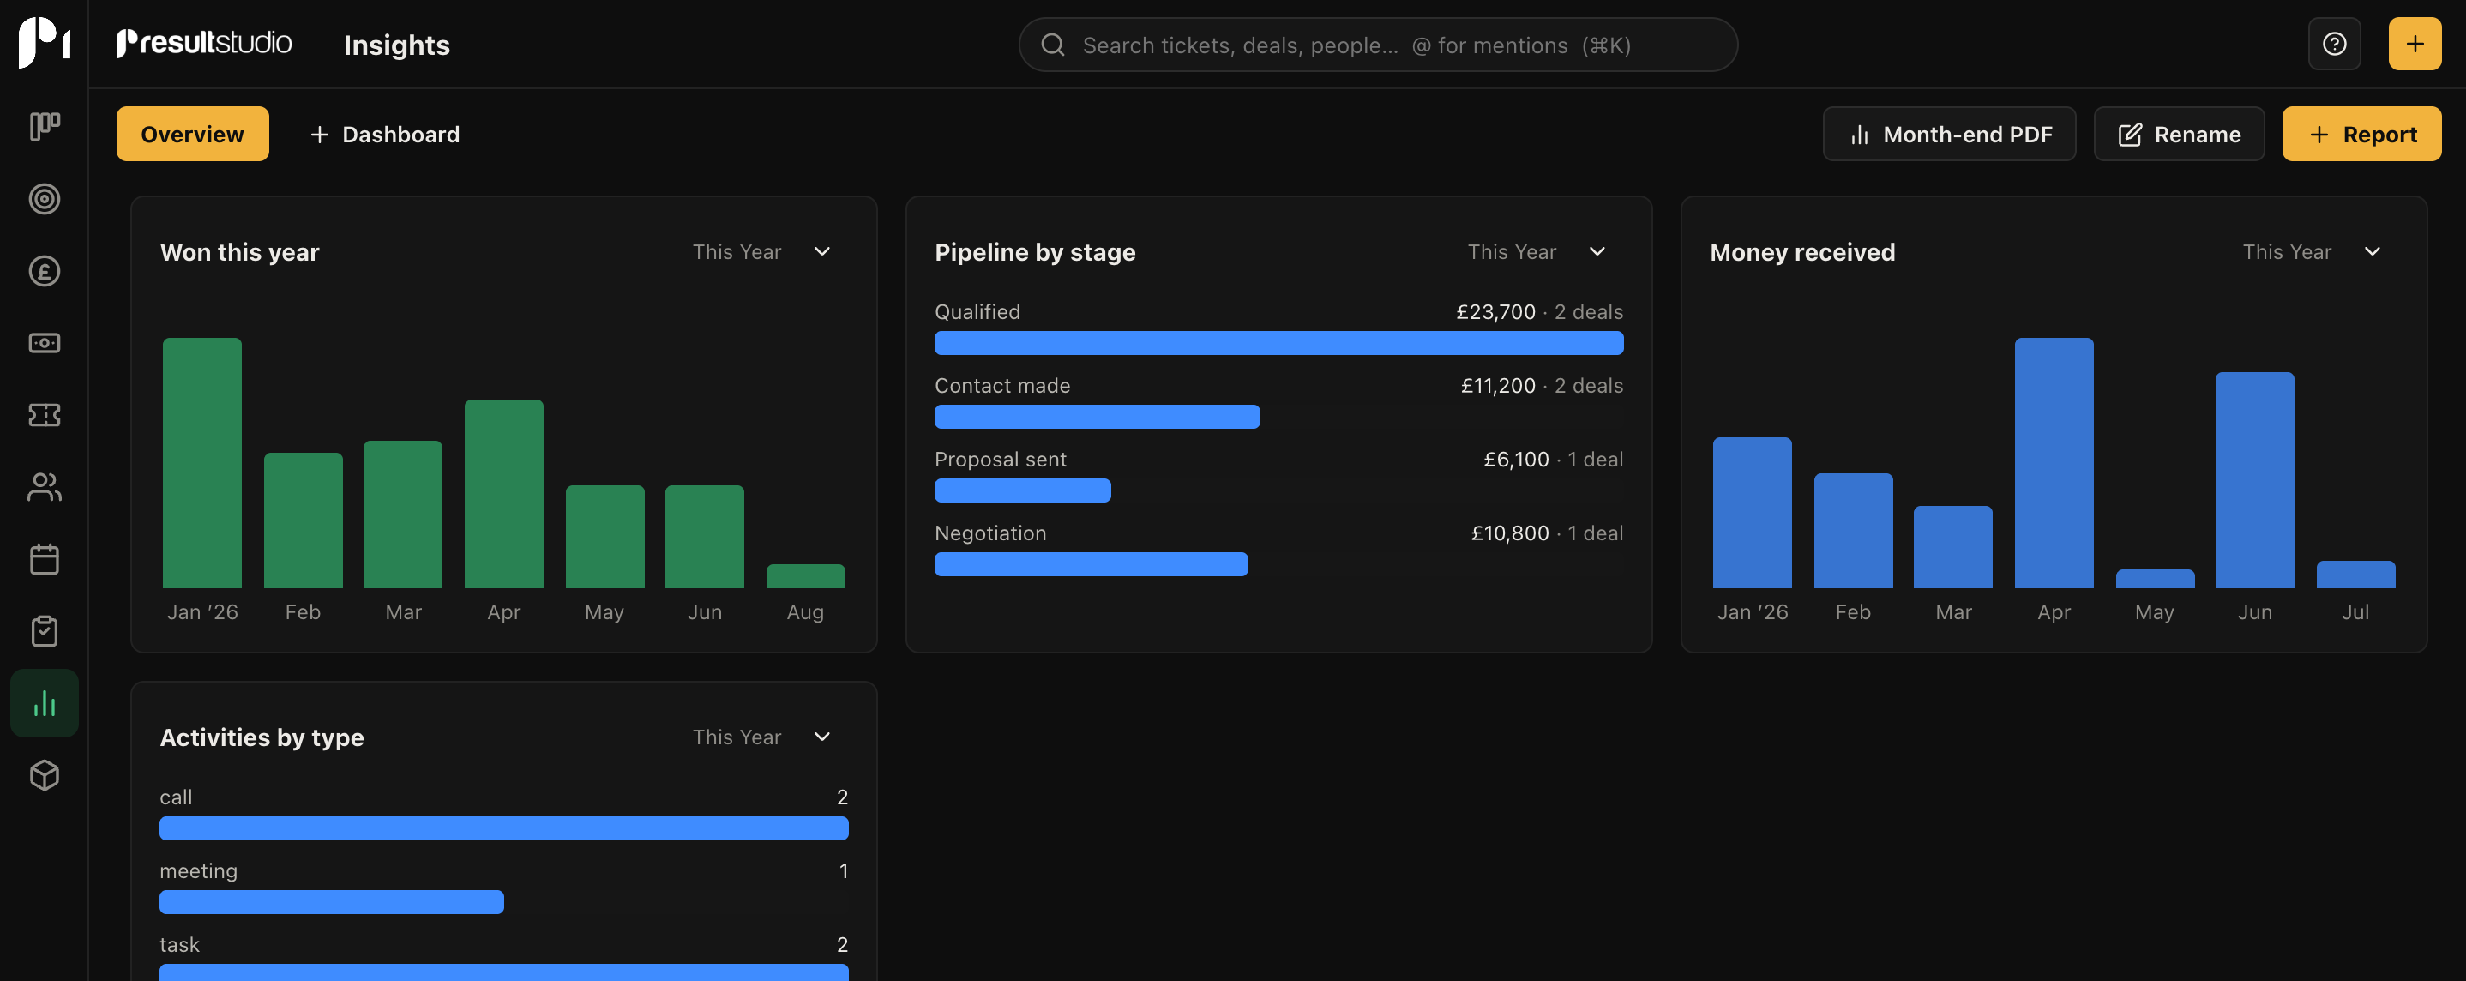This screenshot has height=981, width=2466.
Task: Select the bar chart Insights sidebar icon
Action: tap(44, 703)
